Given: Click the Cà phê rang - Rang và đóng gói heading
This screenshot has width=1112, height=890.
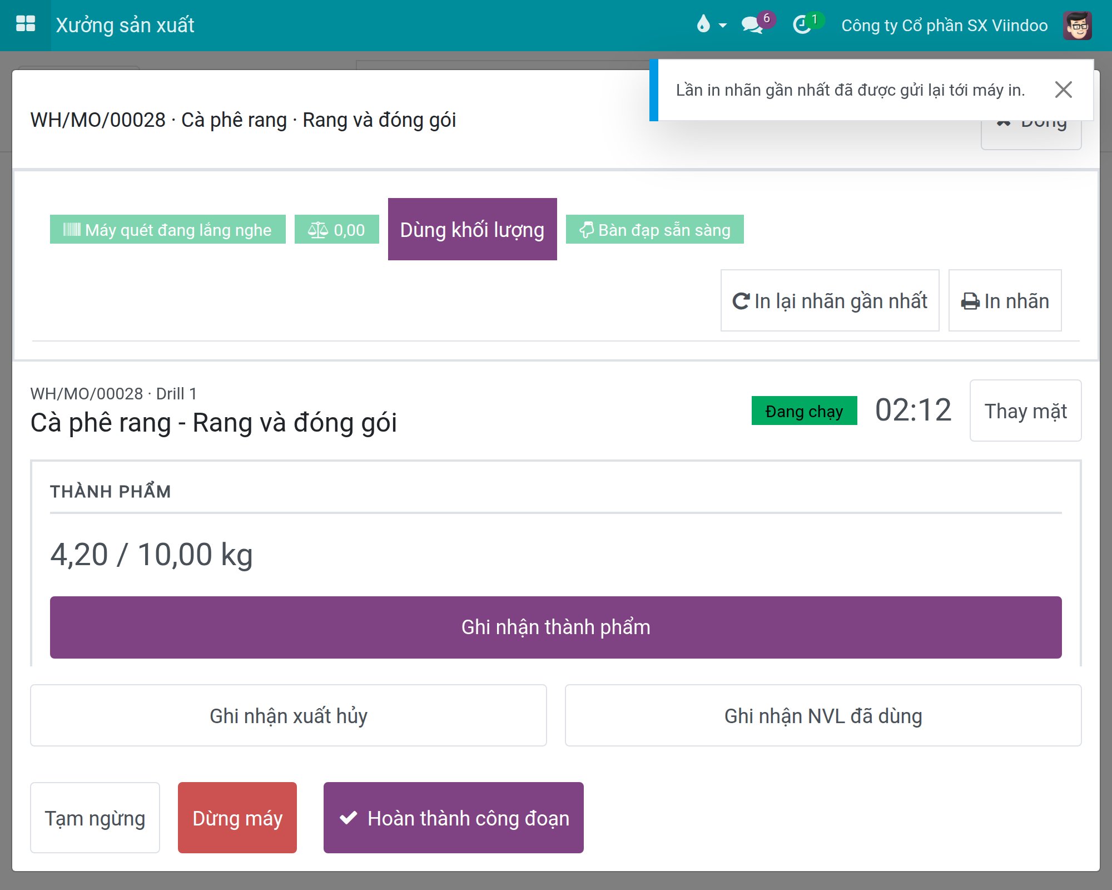Looking at the screenshot, I should pyautogui.click(x=214, y=422).
